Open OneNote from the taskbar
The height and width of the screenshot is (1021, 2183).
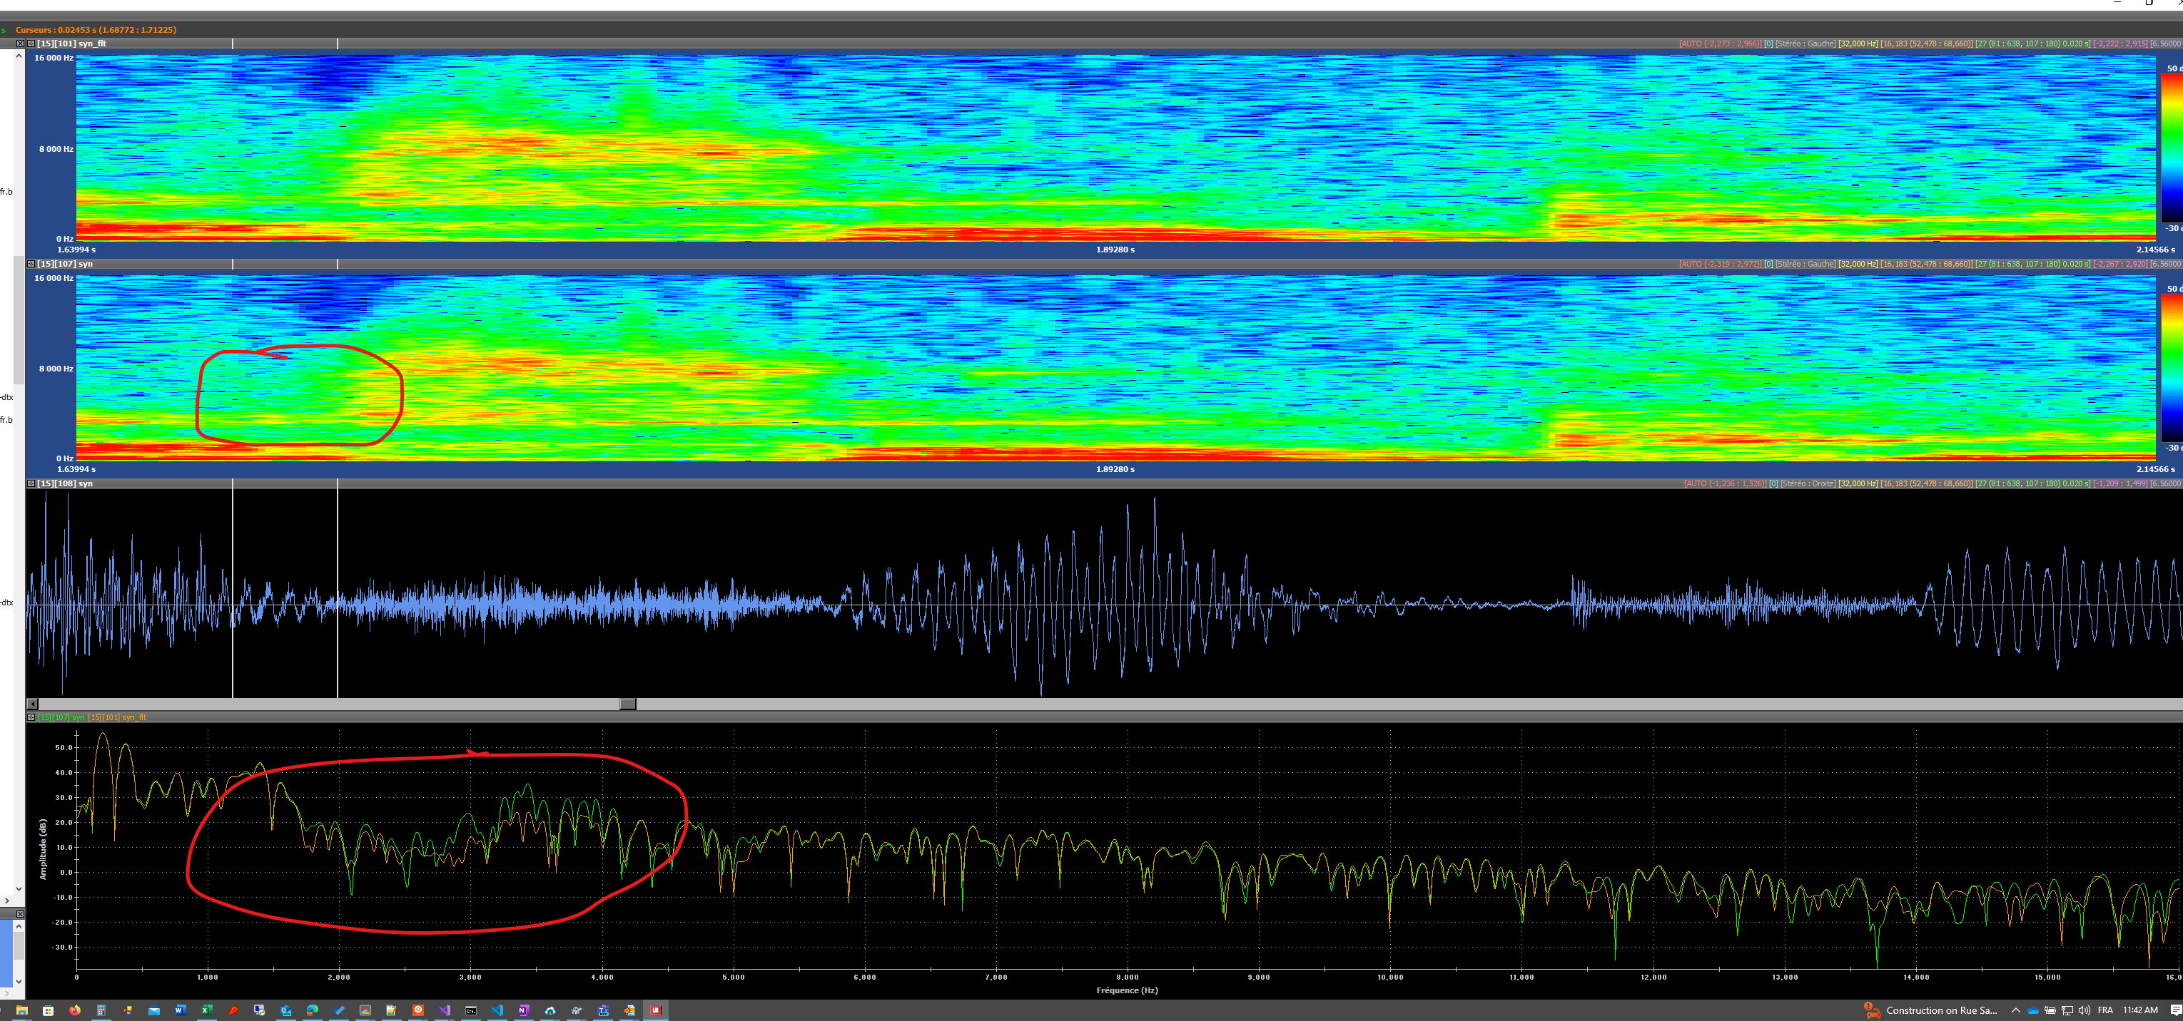coord(524,1010)
